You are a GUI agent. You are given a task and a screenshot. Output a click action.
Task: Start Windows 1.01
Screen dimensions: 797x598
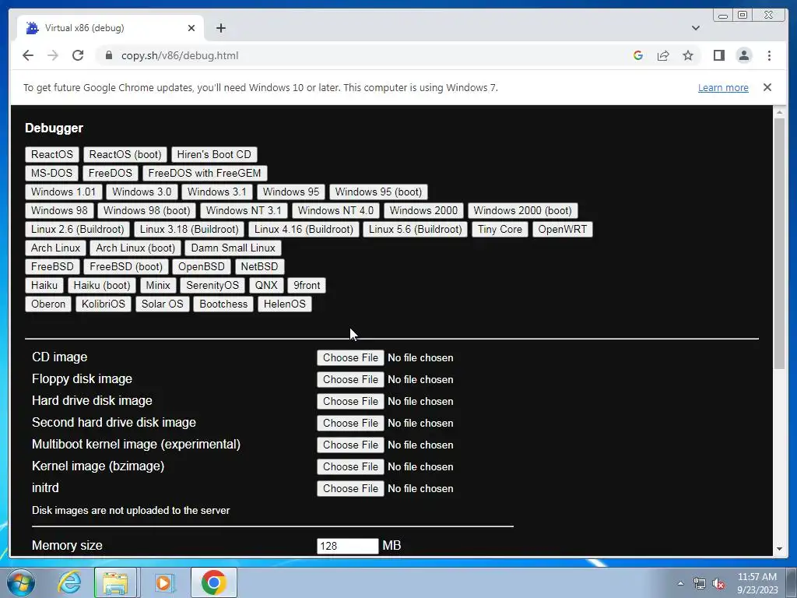click(63, 192)
